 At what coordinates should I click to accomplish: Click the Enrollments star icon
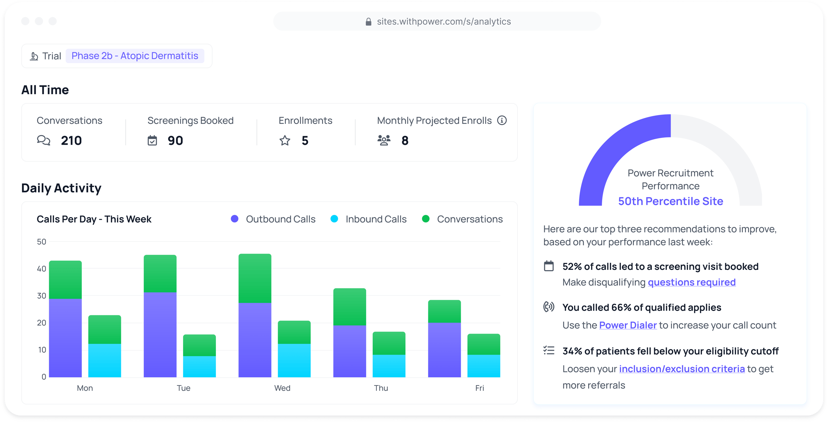tap(284, 140)
